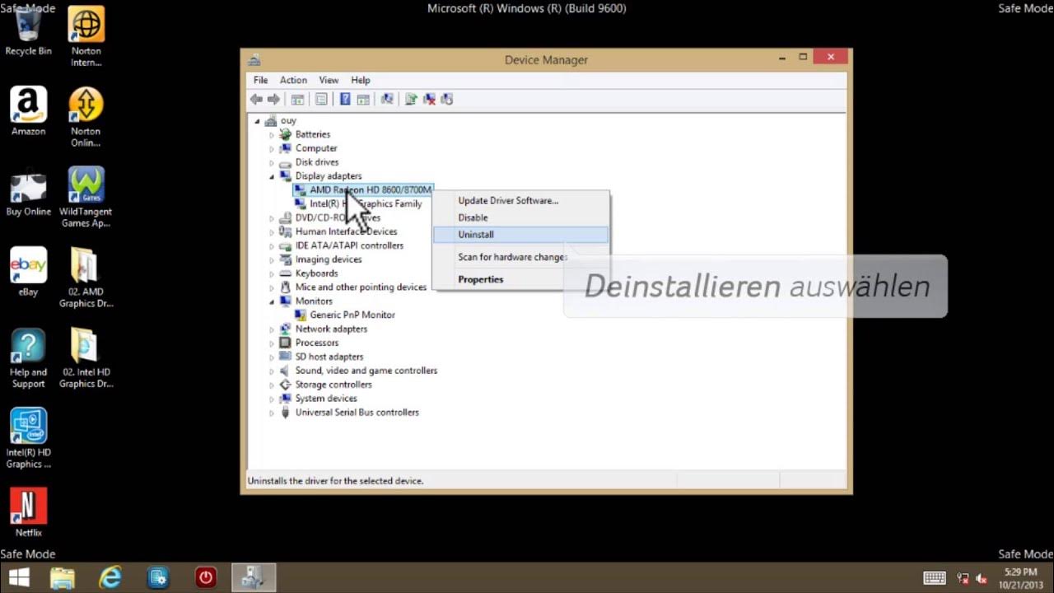The height and width of the screenshot is (593, 1054).
Task: Choose Uninstall in the context menu
Action: [520, 235]
